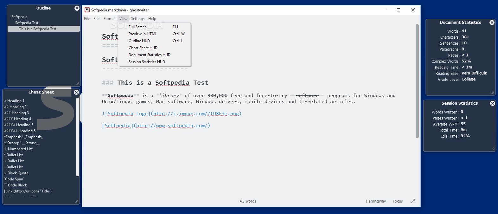Viewport: 498px width, 214px height.
Task: Click the Link syntax row in Cheat Sheet
Action: click(28, 191)
